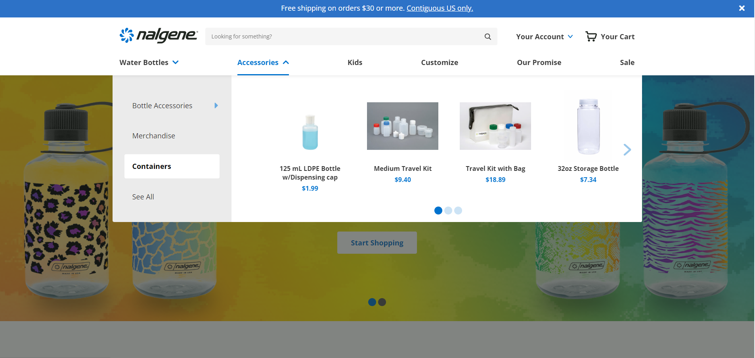The height and width of the screenshot is (358, 755).
Task: Click next arrow in product carousel
Action: coord(627,149)
